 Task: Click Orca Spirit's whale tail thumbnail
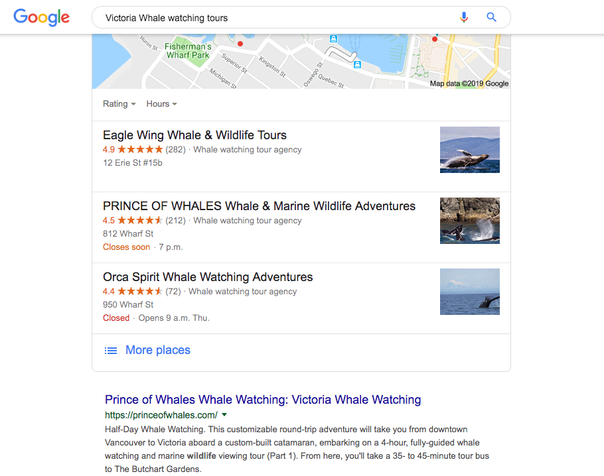tap(469, 292)
